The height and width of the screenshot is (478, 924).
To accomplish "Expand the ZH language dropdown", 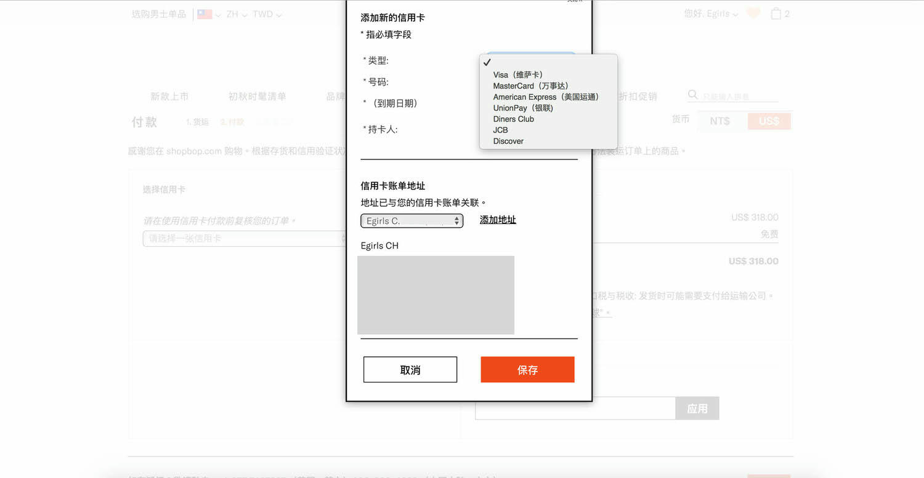I will 237,14.
